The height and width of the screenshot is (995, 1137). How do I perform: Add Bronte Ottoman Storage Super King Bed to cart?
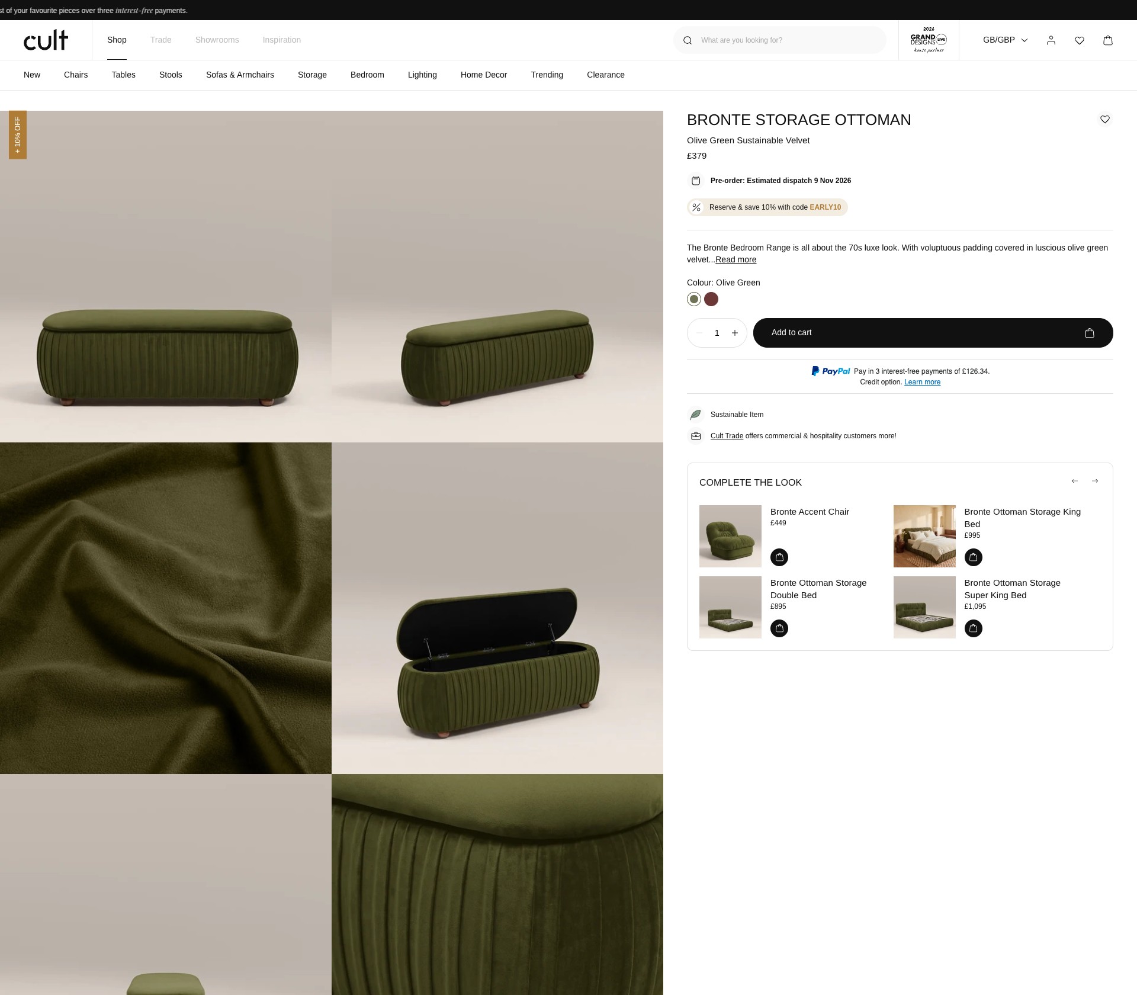974,628
